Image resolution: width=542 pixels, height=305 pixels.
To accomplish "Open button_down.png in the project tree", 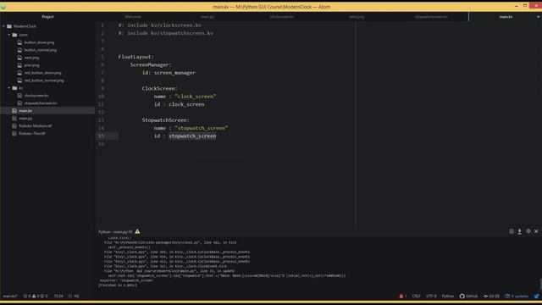I will click(x=39, y=42).
